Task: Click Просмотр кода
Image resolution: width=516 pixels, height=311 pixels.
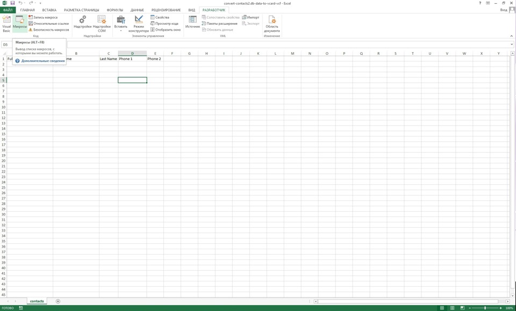Action: point(164,24)
